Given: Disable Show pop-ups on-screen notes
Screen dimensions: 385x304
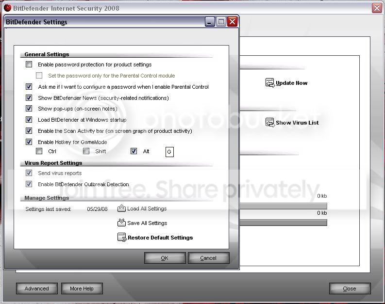Looking at the screenshot, I should pos(29,108).
